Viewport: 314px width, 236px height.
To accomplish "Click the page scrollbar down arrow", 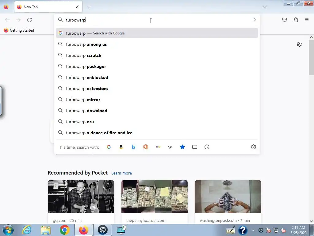I will [x=311, y=221].
